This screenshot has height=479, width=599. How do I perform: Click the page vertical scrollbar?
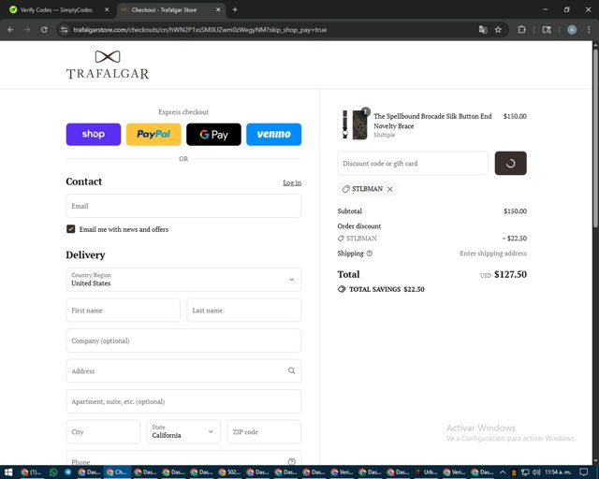pyautogui.click(x=595, y=138)
